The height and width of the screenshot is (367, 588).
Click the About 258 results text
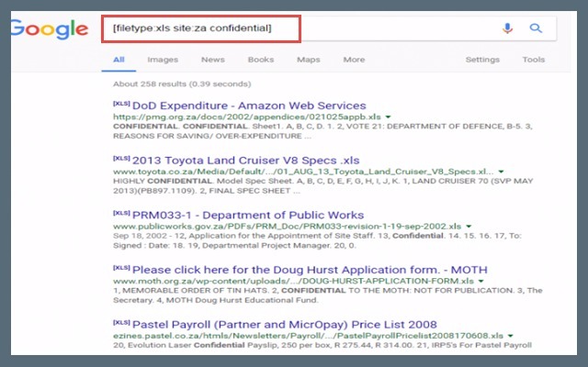(x=182, y=83)
